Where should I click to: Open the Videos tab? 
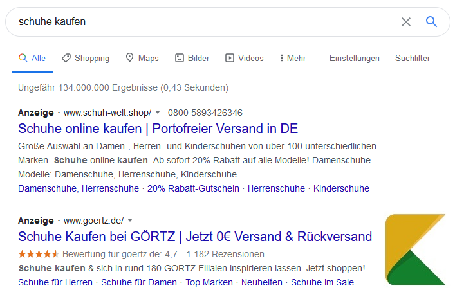[245, 58]
